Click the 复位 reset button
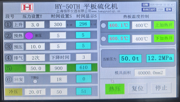Image resolution: width=180 pixels, height=102 pixels. [138, 88]
